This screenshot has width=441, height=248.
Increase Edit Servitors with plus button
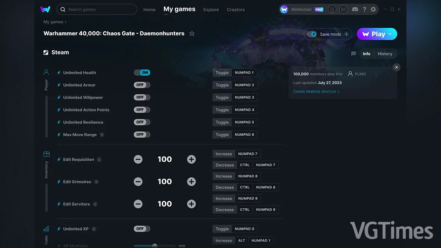coord(191,204)
